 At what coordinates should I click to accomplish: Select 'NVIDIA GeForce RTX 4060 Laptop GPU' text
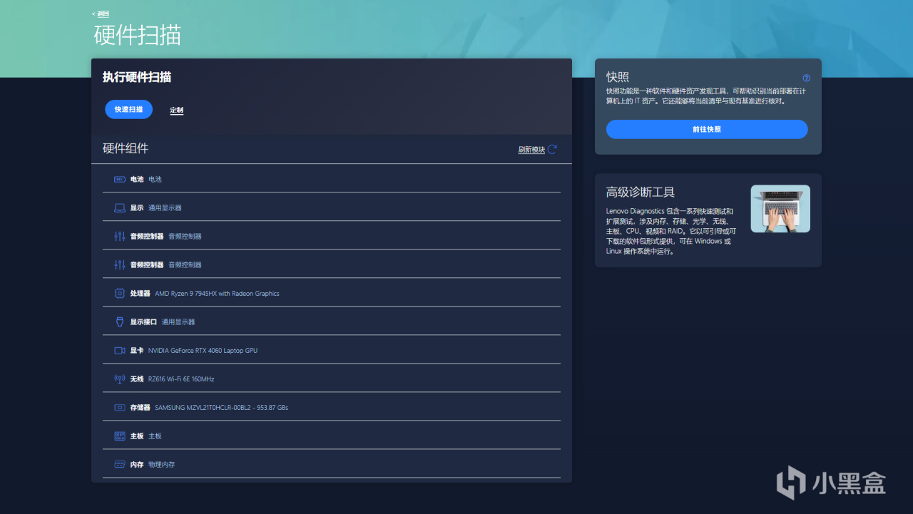click(203, 350)
